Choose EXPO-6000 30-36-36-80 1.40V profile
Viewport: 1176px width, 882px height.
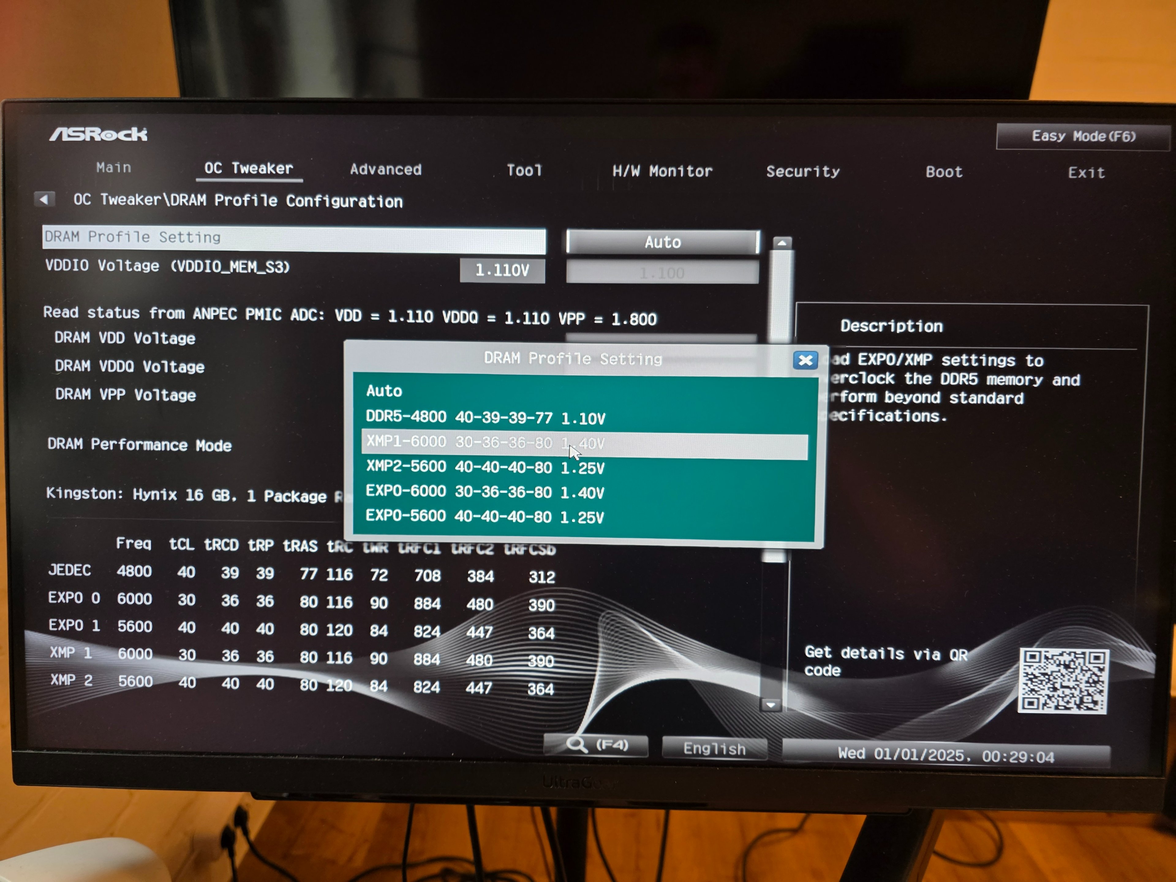485,492
